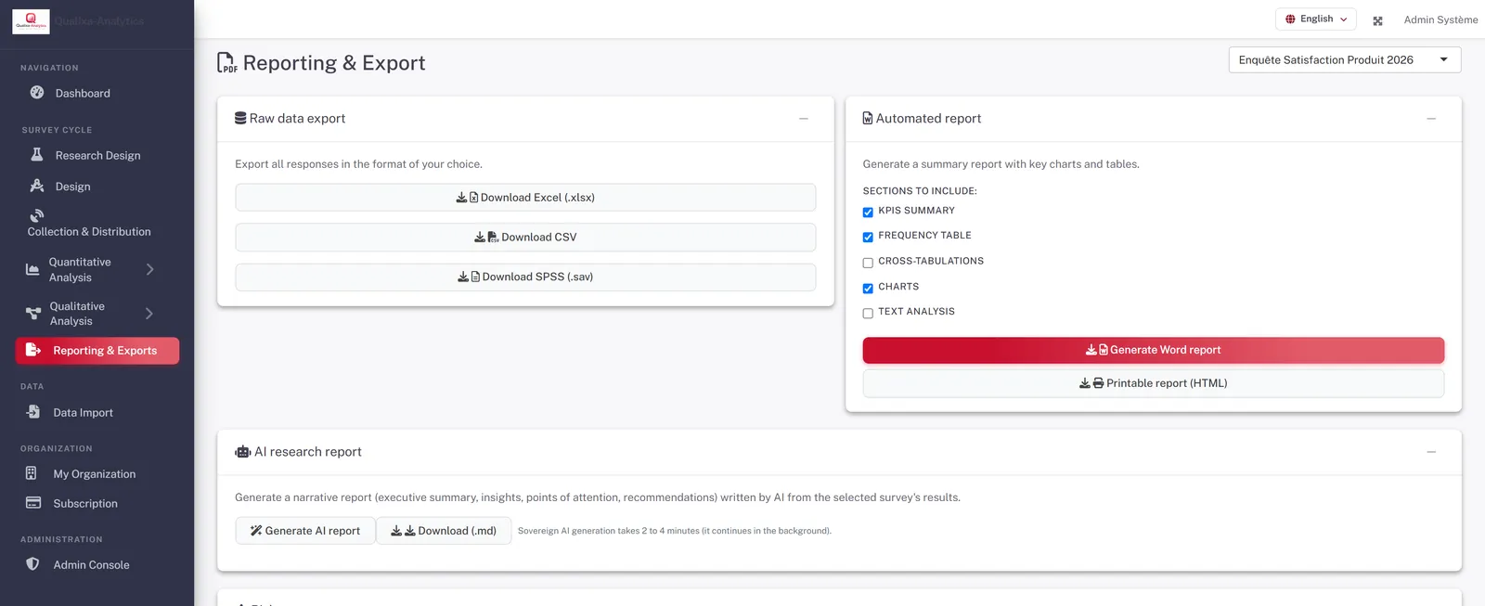Expand Quantitative Analysis submenu chevron
Image resolution: width=1485 pixels, height=606 pixels.
coord(150,269)
